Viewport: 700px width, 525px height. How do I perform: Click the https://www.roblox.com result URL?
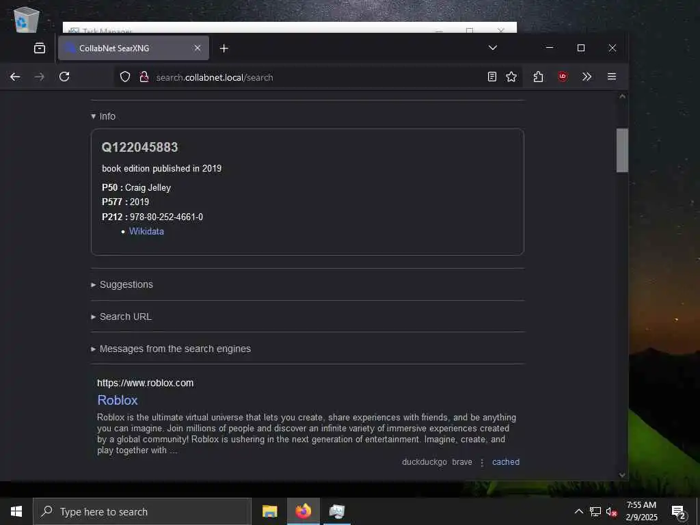(146, 383)
